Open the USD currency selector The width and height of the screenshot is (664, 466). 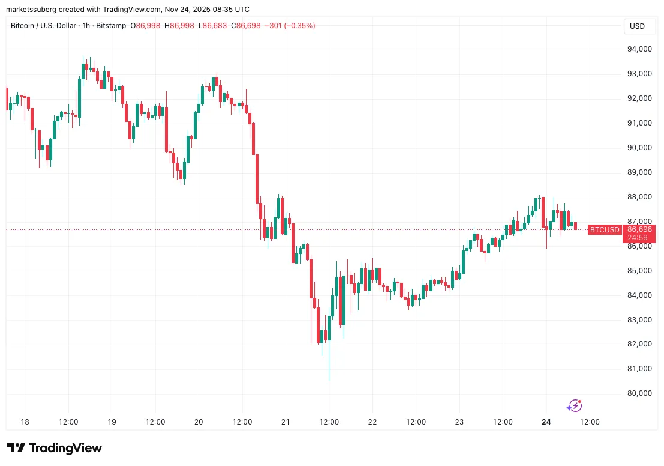coord(637,26)
